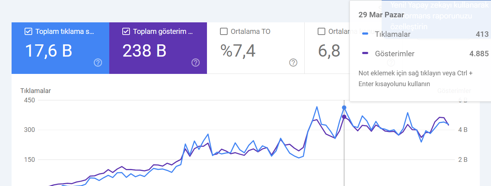Click the purple Gösterimler legend marker
This screenshot has height=186, width=491.
[x=365, y=54]
